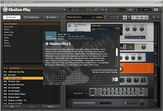Open the preset list sort dropdown arrow
Screen dimensions: 163x111
pos(7,68)
